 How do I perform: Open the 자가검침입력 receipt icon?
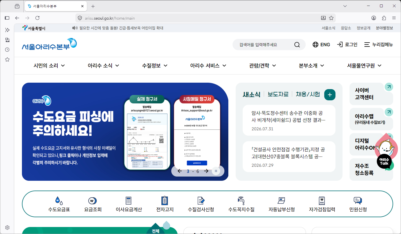(322, 201)
